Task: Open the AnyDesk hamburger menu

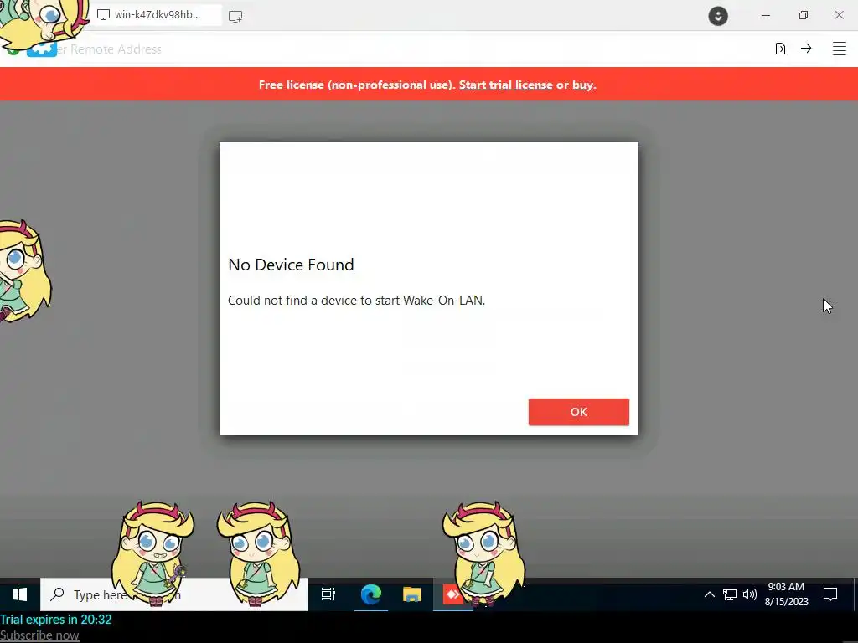Action: point(839,49)
